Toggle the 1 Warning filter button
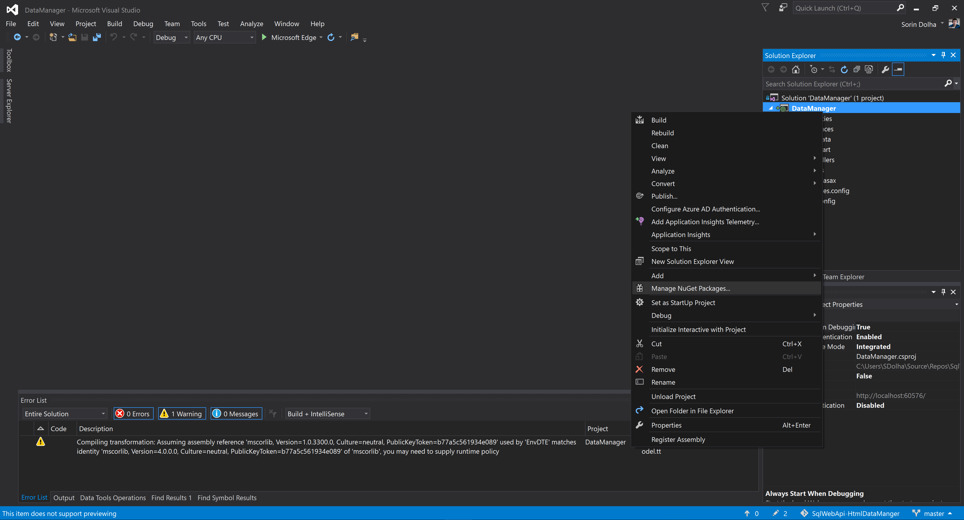This screenshot has width=964, height=520. [182, 414]
